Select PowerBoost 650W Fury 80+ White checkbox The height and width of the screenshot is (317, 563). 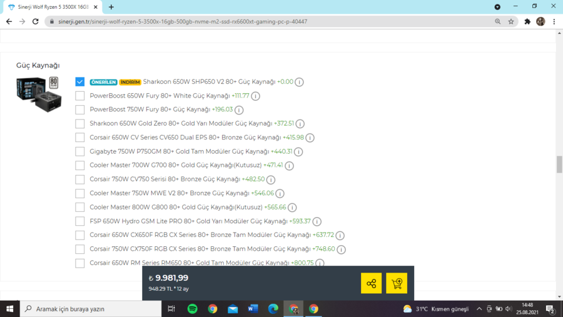tap(79, 96)
